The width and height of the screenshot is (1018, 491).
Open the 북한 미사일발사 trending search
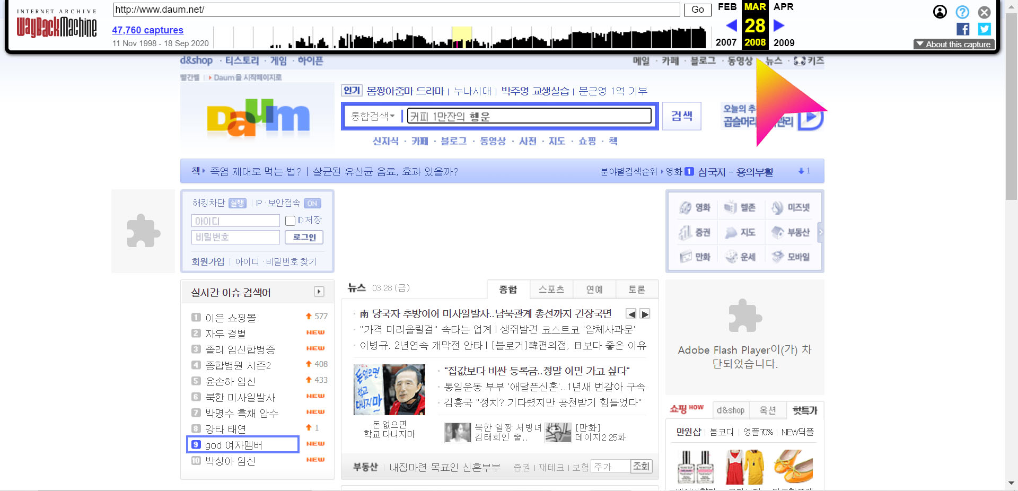click(240, 397)
